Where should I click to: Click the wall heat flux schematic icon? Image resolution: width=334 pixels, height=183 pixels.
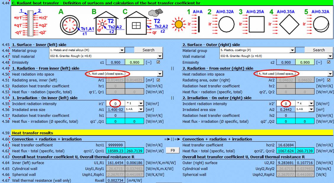point(30,22)
